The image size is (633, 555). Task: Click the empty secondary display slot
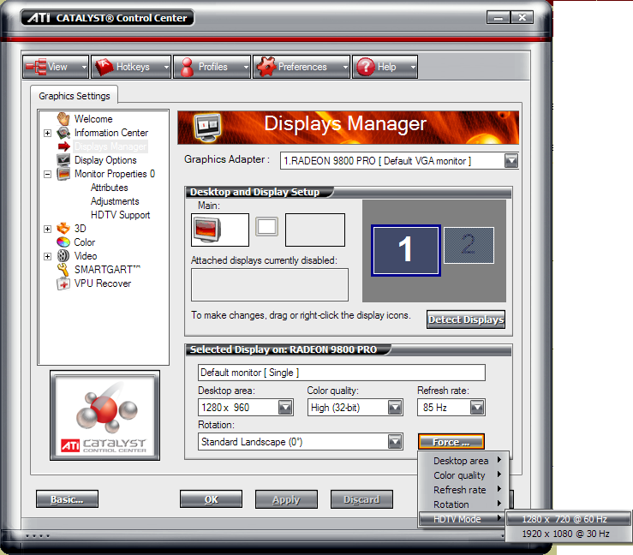pos(315,230)
